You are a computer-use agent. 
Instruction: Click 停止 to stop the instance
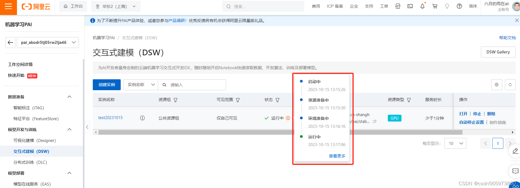[x=477, y=114]
